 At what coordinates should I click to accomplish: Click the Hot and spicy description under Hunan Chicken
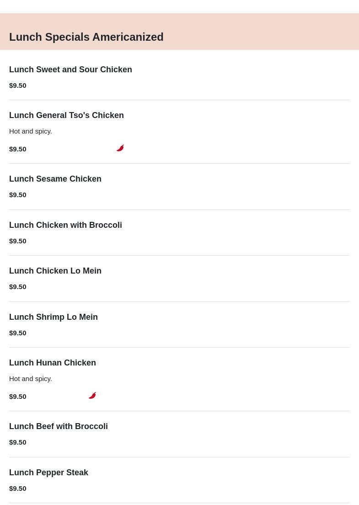[x=31, y=379]
